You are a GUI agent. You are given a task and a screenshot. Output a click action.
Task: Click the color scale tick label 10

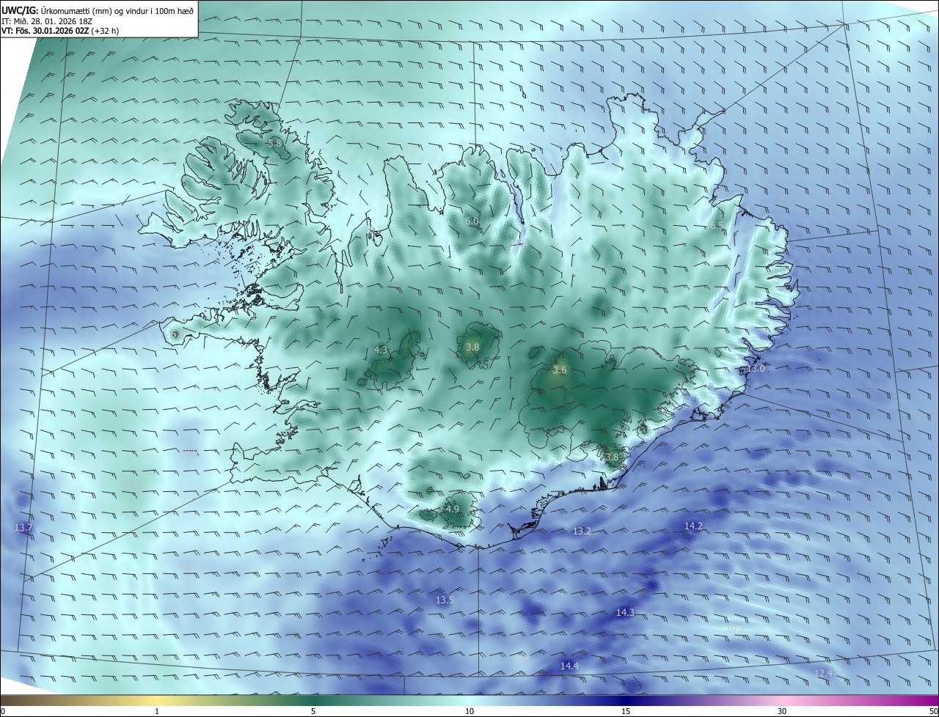[469, 711]
